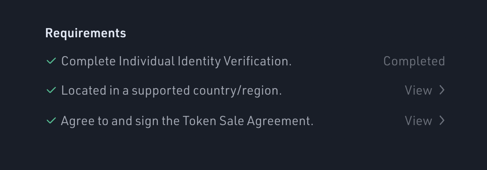This screenshot has height=170, width=487.
Task: Click the green checkmark beside Identity Verification
Action: pyautogui.click(x=51, y=61)
